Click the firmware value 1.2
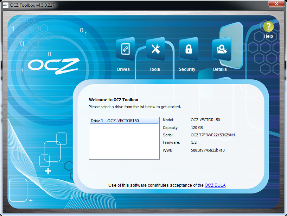The height and width of the screenshot is (216, 287). [194, 142]
